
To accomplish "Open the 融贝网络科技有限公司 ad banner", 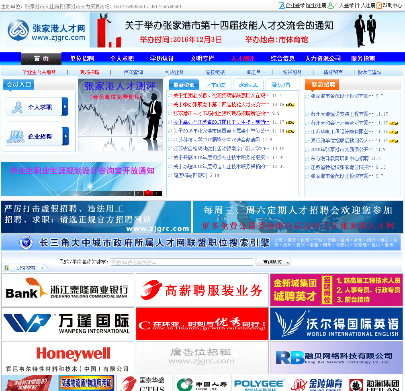I will coord(337,357).
